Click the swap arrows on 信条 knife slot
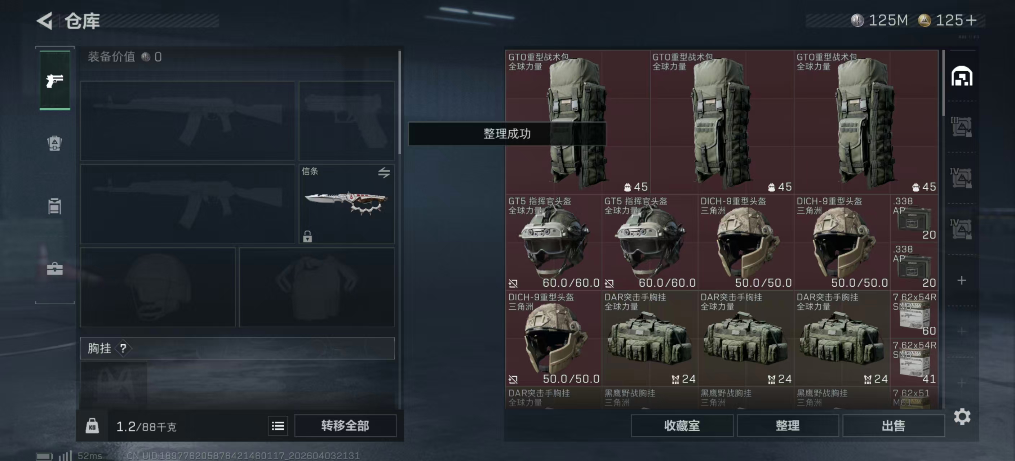1015x461 pixels. tap(384, 173)
